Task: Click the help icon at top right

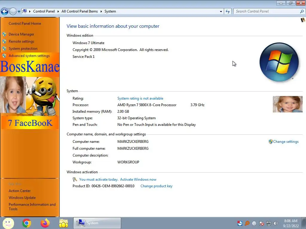Action: (x=303, y=20)
